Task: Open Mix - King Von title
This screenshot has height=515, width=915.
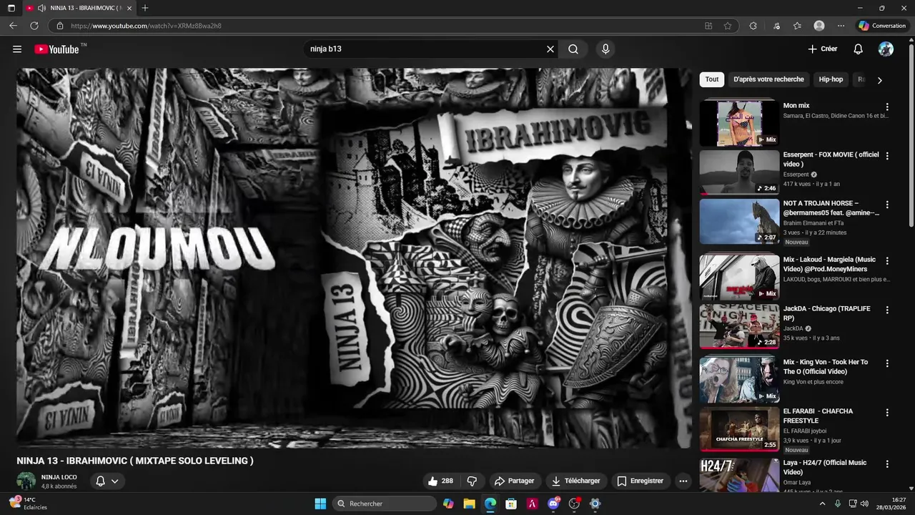Action: pyautogui.click(x=826, y=367)
